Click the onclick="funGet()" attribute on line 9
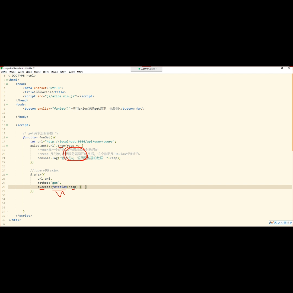 (x=54, y=109)
